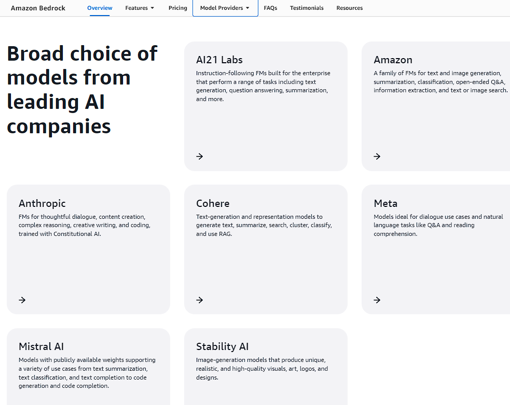
Task: Open the Model Providers dropdown
Action: [x=225, y=8]
